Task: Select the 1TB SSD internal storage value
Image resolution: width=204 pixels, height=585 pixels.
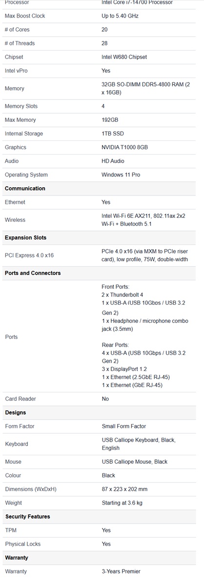Action: pyautogui.click(x=113, y=134)
